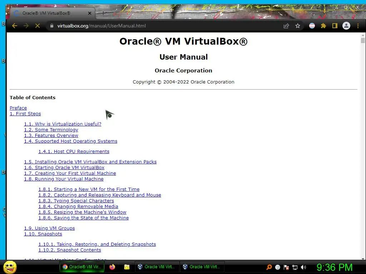Screen dimensions: 366x274
Task: Open a new tab with plus button
Action: tap(103, 13)
